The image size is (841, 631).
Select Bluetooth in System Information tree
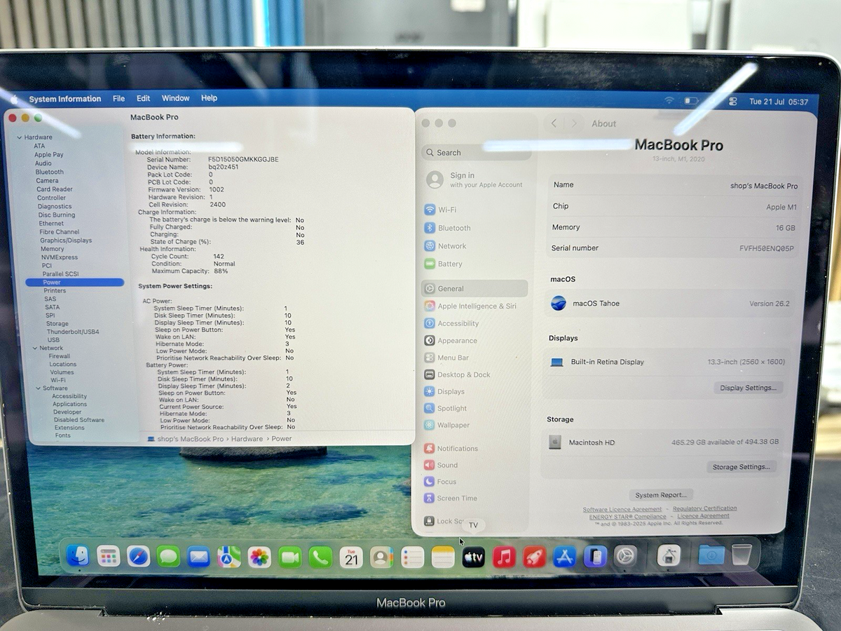point(49,172)
